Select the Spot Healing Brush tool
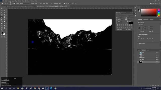This screenshot has width=161, height=90. pyautogui.click(x=5, y=15)
